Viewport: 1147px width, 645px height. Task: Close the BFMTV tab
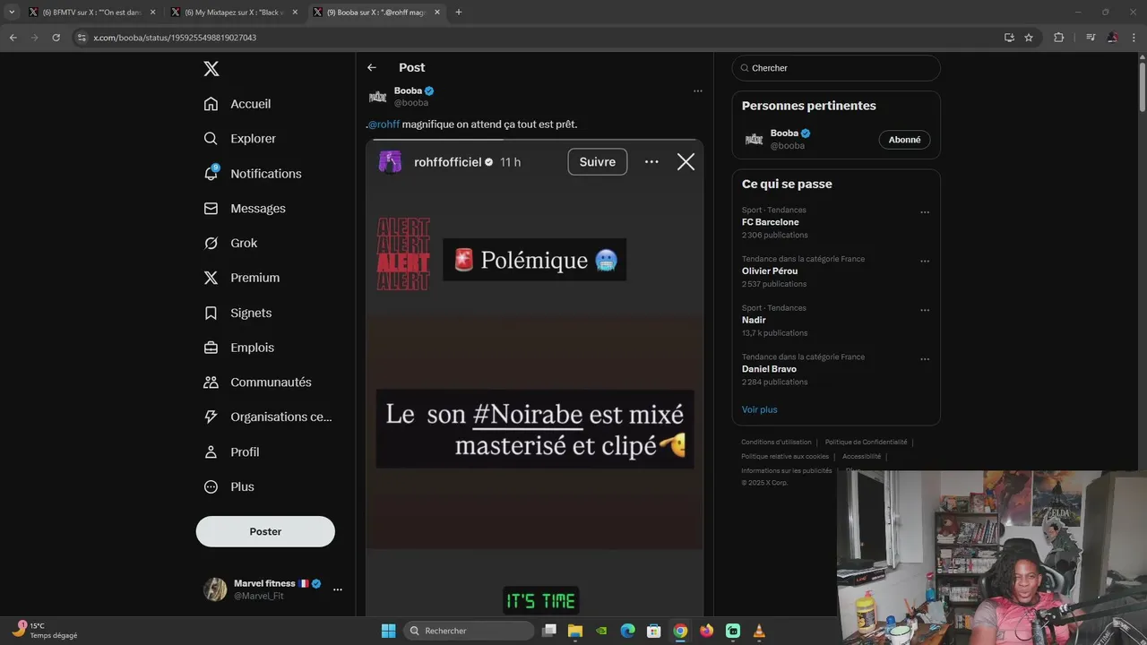[x=152, y=13]
